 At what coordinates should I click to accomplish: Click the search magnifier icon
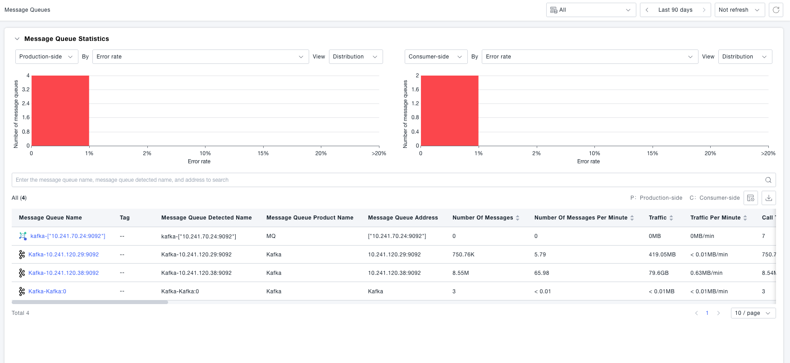(768, 180)
